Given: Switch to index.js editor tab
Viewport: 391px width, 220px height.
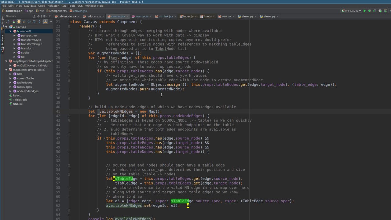Looking at the screenshot, I should coord(188,16).
